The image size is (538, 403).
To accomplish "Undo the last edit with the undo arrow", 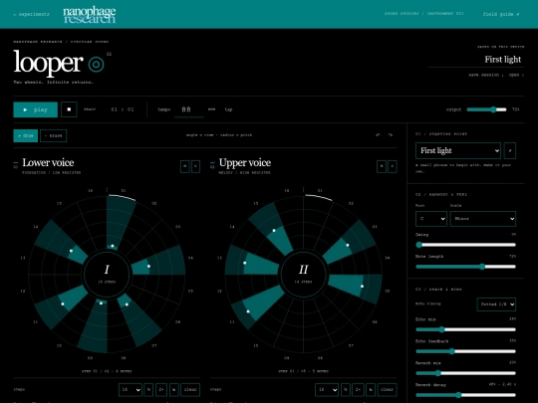I will coord(379,135).
